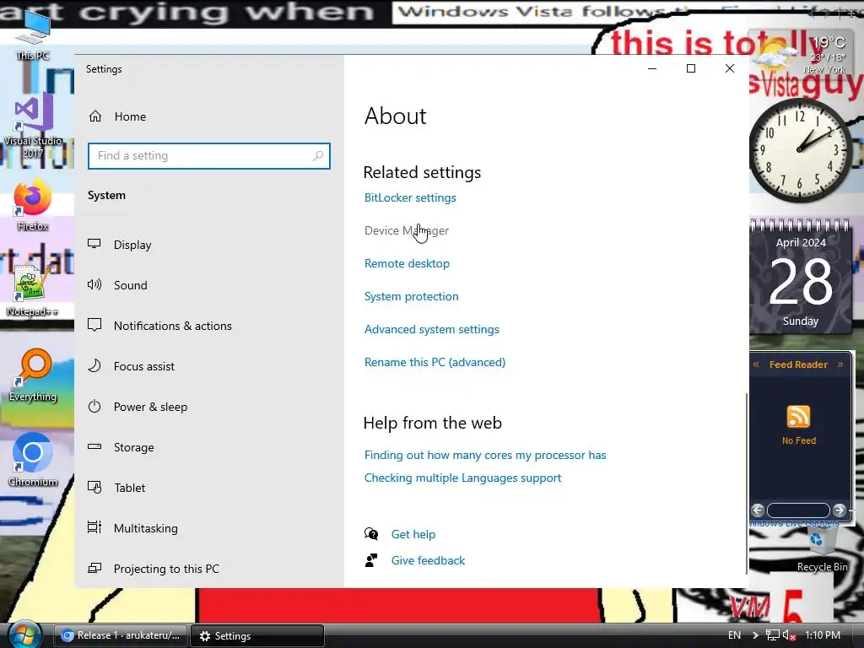Open System protection link
Viewport: 864px width, 648px height.
pos(411,296)
